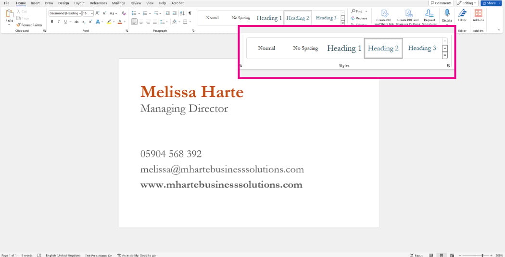Click English (United Kingdom) language
505x257 pixels.
point(63,256)
